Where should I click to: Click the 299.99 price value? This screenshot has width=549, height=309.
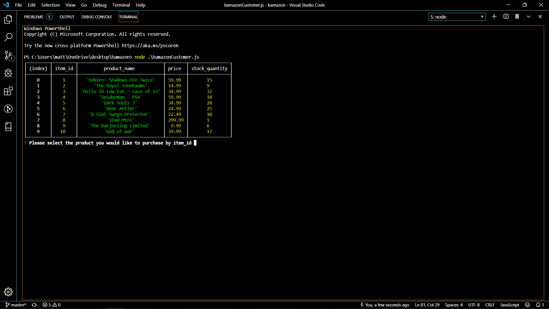176,120
